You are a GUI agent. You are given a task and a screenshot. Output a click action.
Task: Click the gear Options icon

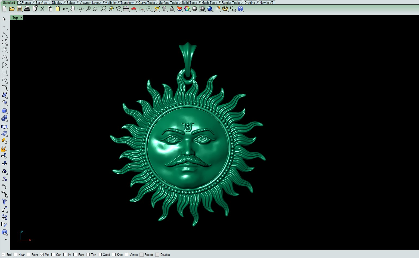click(x=225, y=9)
